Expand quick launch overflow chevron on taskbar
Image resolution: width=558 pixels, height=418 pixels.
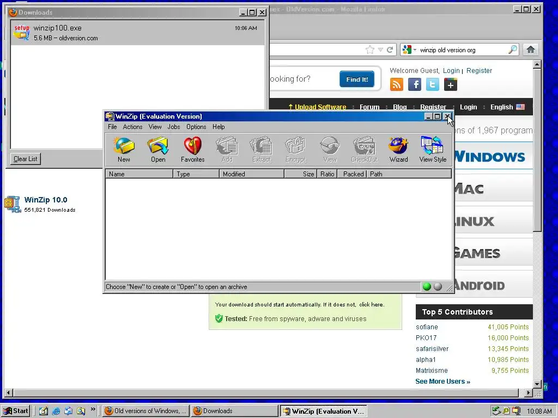click(x=93, y=409)
